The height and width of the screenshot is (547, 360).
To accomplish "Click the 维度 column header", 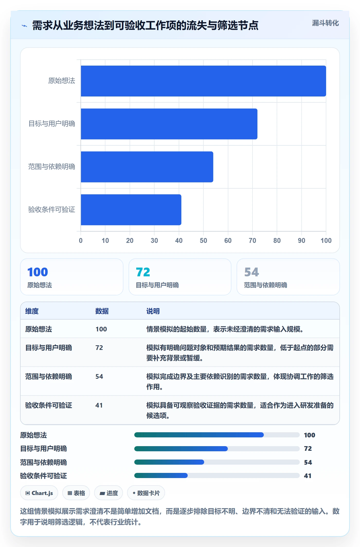I will point(32,311).
